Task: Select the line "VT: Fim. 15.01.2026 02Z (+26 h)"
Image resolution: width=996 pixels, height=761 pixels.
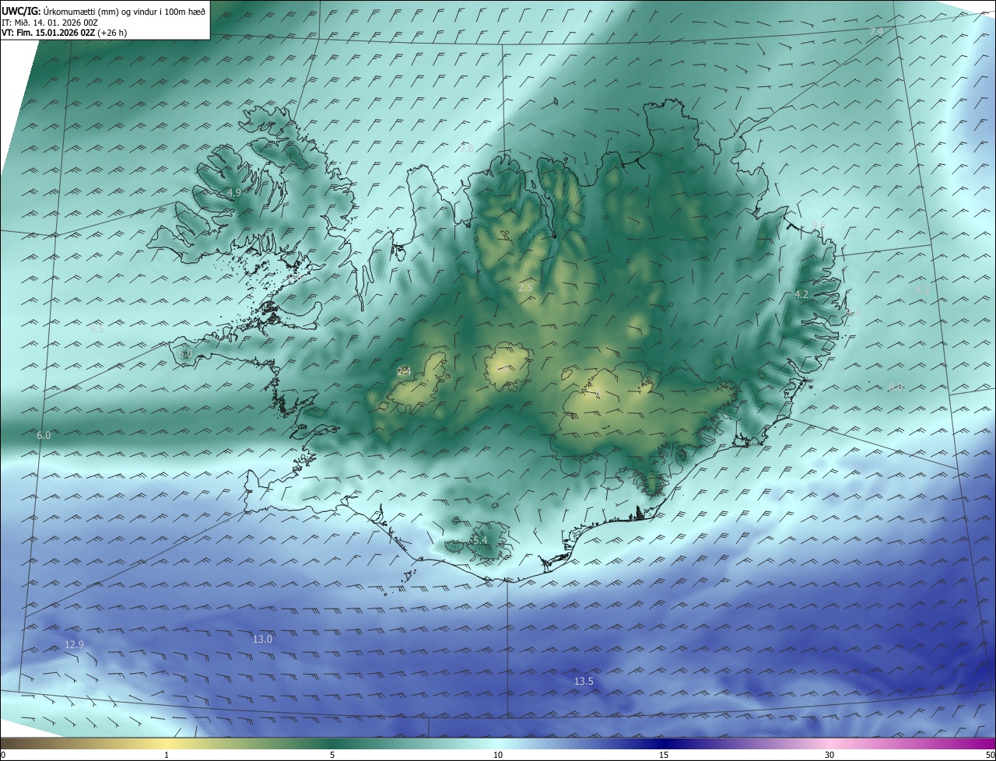Action: coord(65,33)
